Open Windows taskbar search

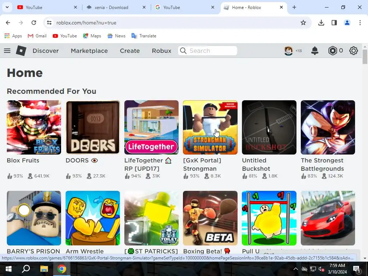tap(26, 269)
